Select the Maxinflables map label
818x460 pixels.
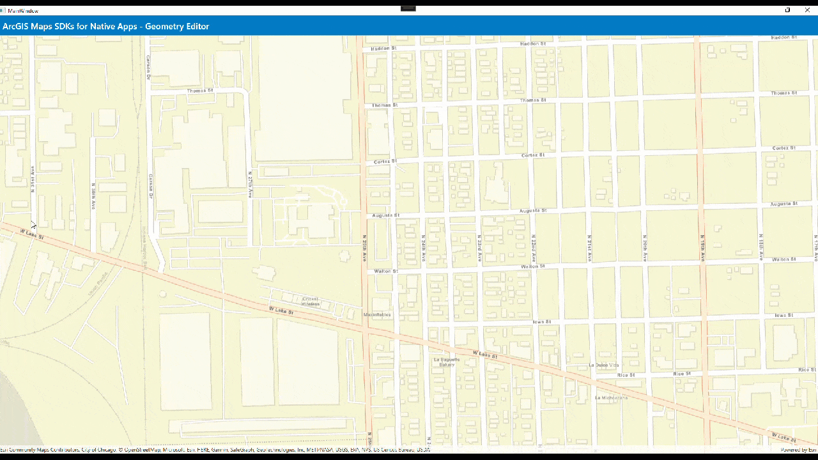click(377, 315)
